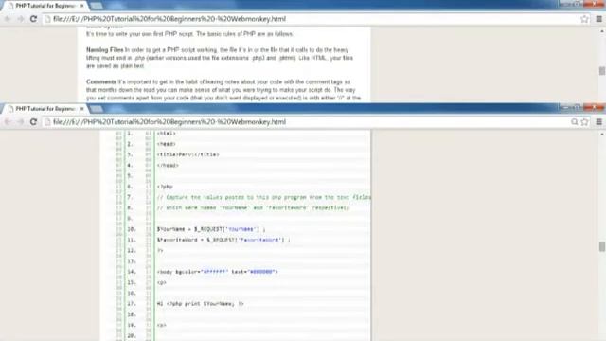
Task: Click code line 3 with title tag
Action: pyautogui.click(x=187, y=154)
